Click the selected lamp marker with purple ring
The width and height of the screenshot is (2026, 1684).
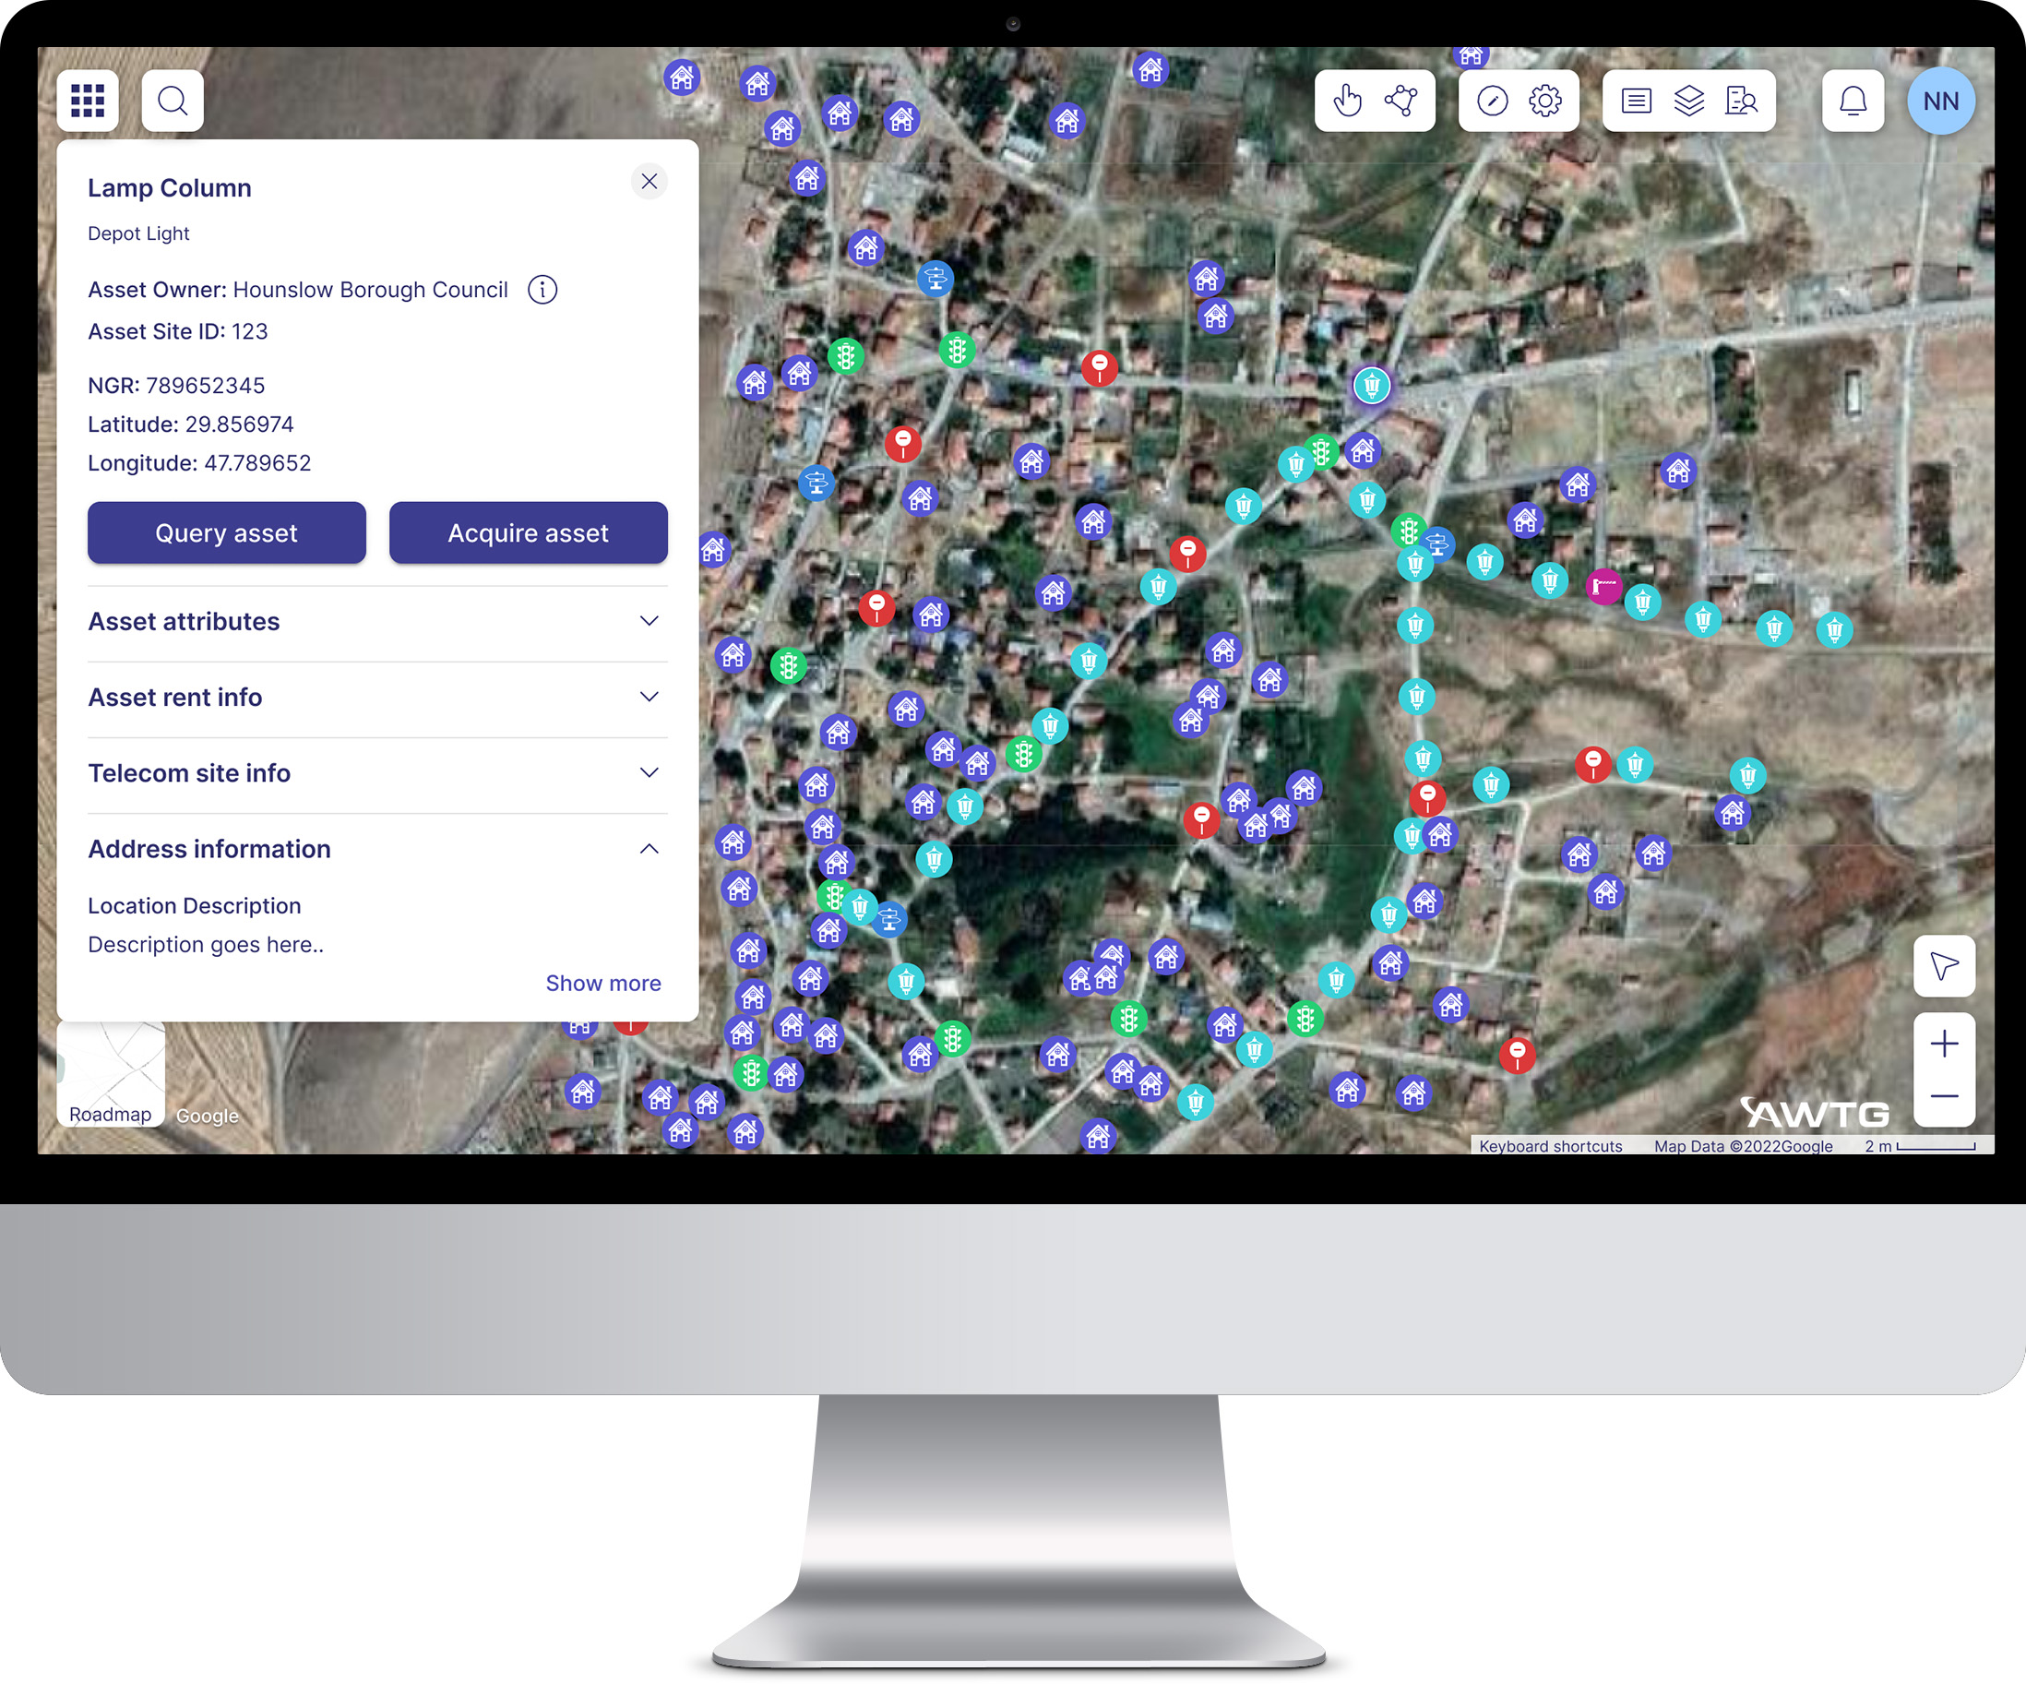(1371, 386)
